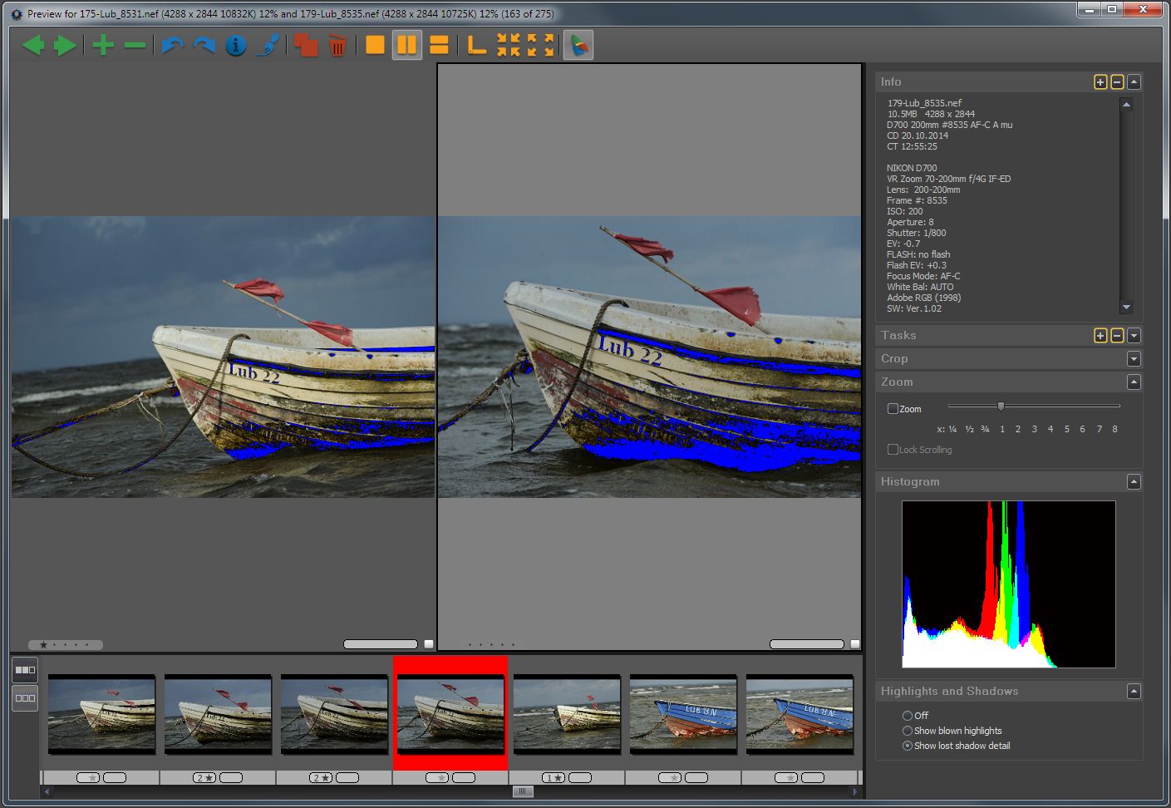Select horizontal split two-image layout icon
1171x808 pixels.
tap(439, 45)
